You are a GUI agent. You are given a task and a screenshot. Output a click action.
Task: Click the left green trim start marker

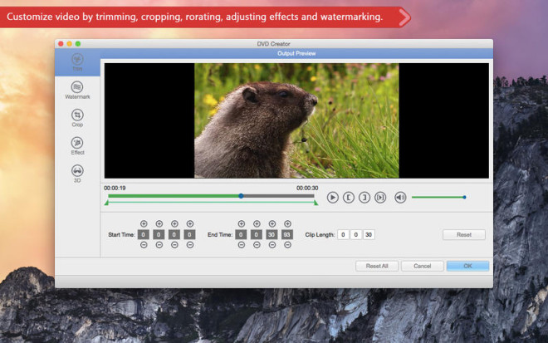[x=106, y=203]
